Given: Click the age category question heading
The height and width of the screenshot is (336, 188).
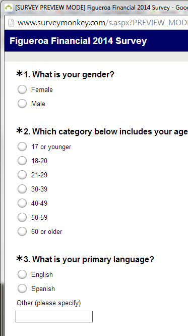Looking at the screenshot, I should pyautogui.click(x=110, y=131).
